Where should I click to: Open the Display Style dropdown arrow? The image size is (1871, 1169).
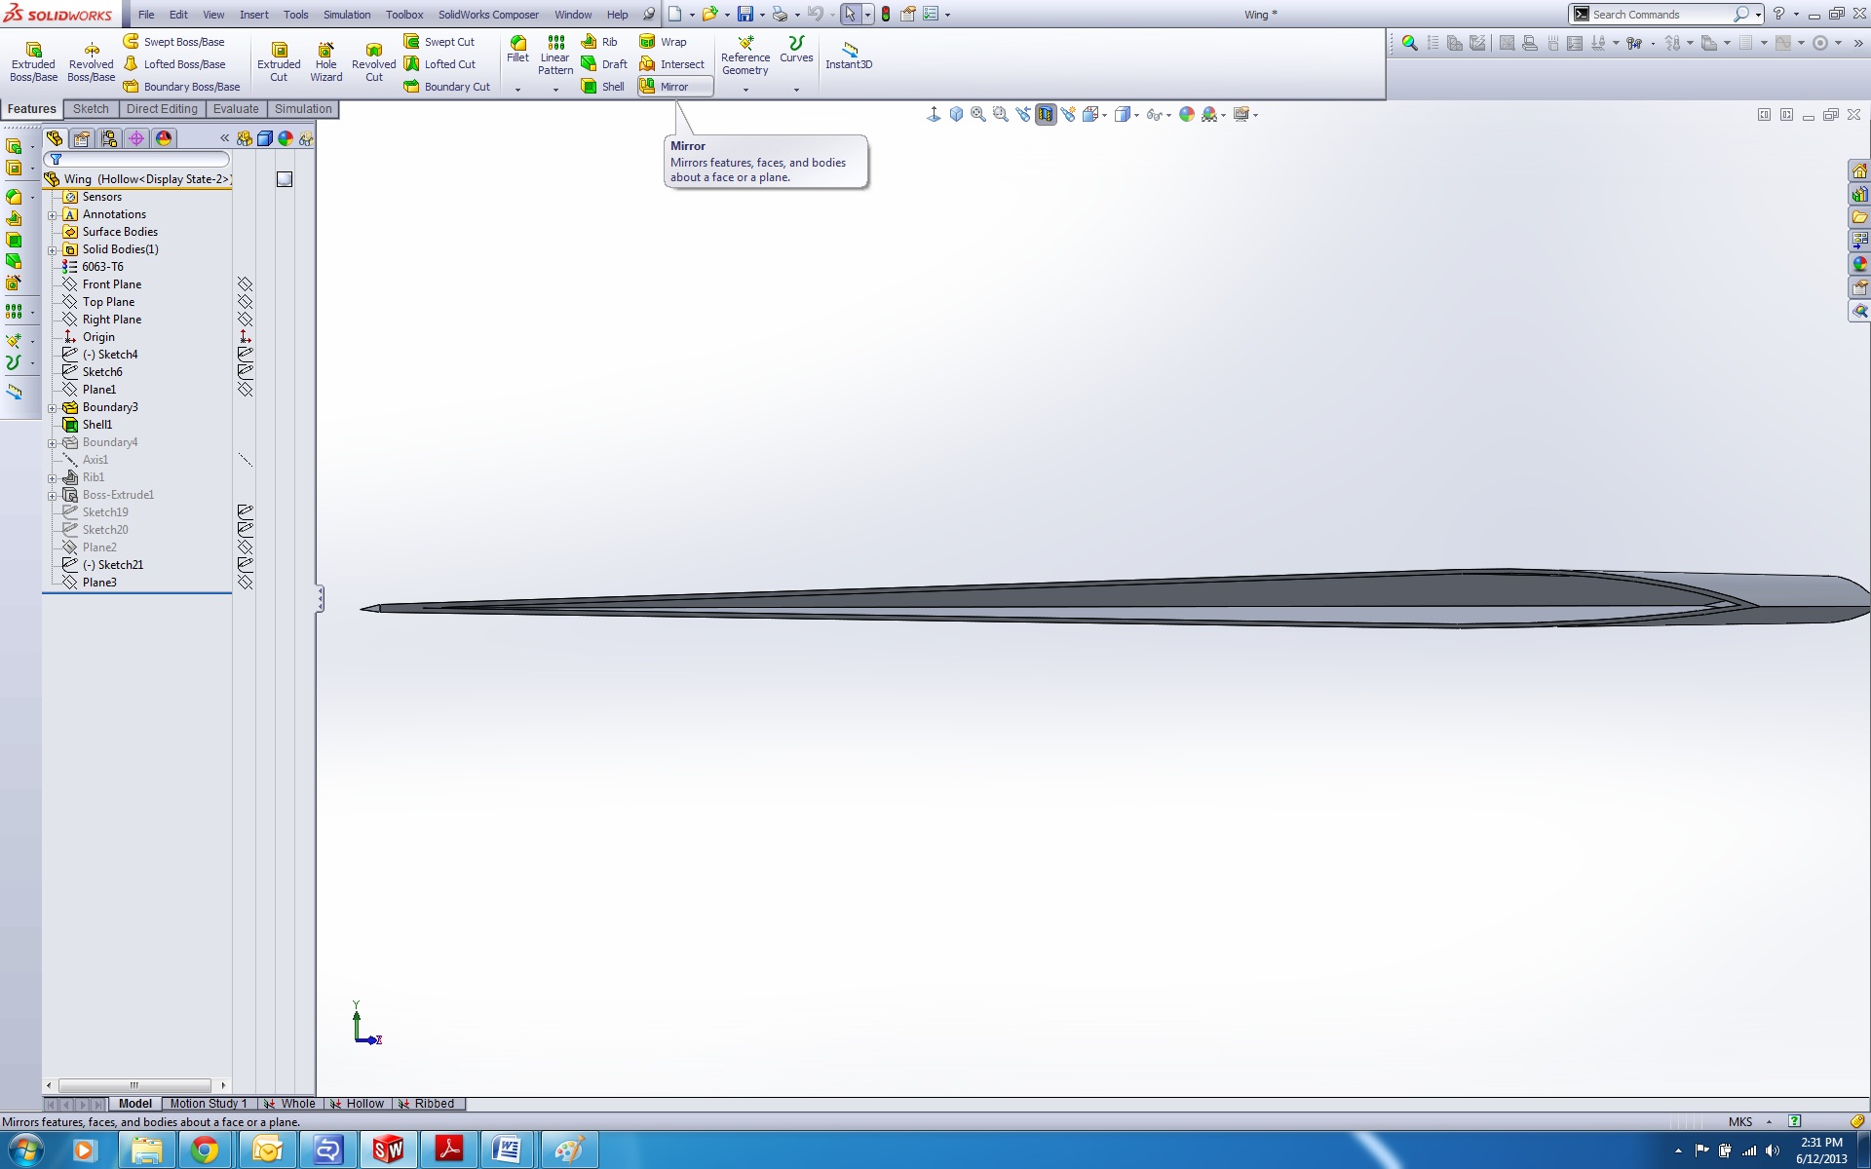tap(1136, 116)
